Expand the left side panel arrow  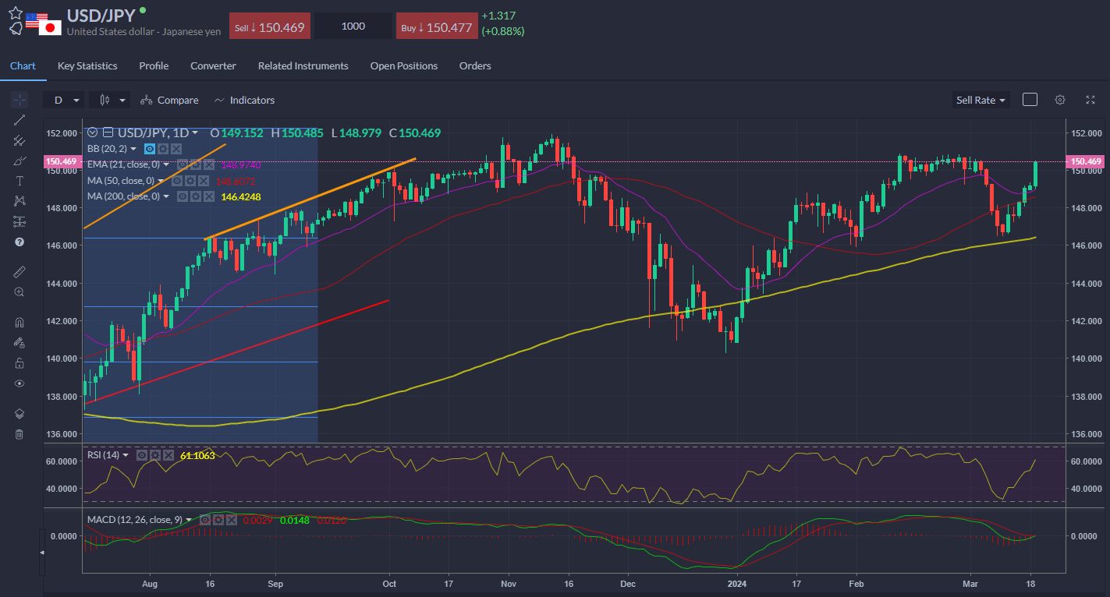coord(42,552)
